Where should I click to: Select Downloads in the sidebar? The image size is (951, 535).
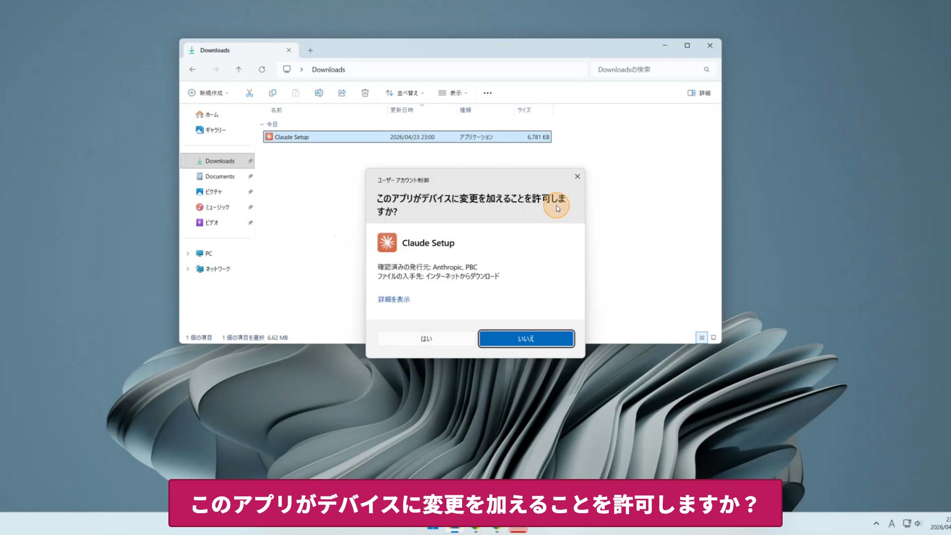coord(217,161)
